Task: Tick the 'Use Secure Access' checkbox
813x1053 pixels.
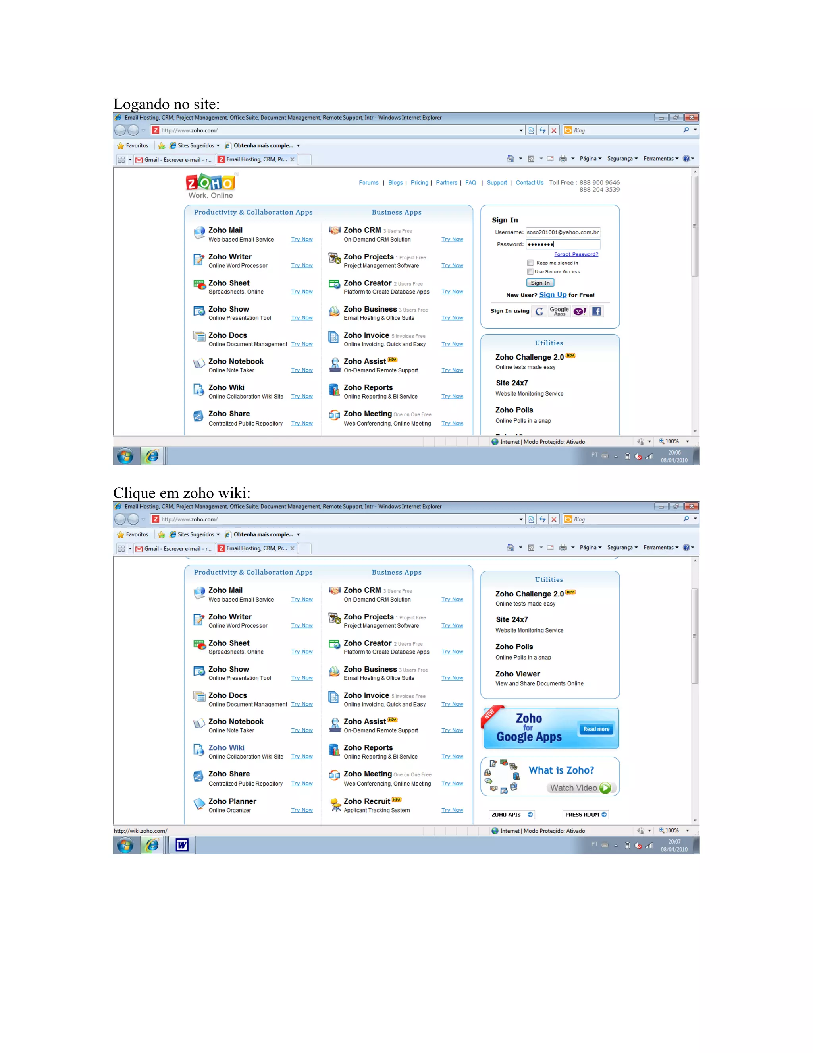Action: [530, 271]
